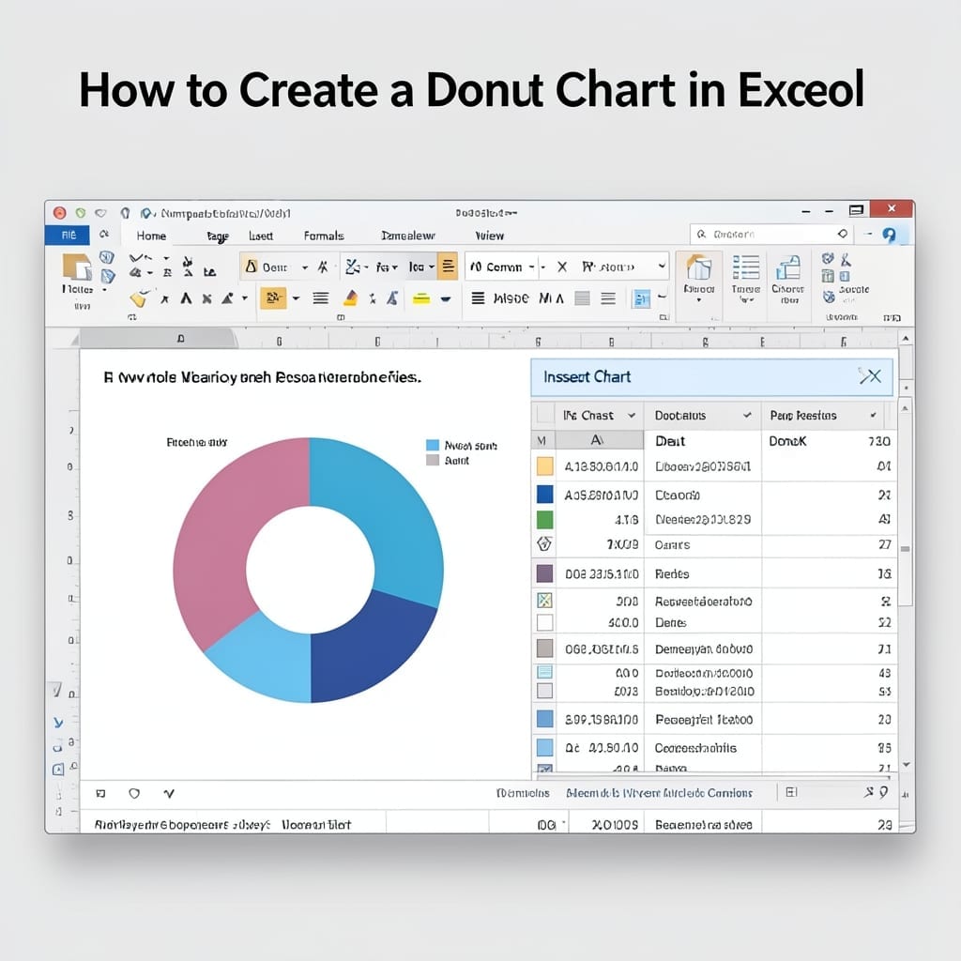Open the Dootaluts column dropdown
Screen dimensions: 961x961
[x=747, y=416]
